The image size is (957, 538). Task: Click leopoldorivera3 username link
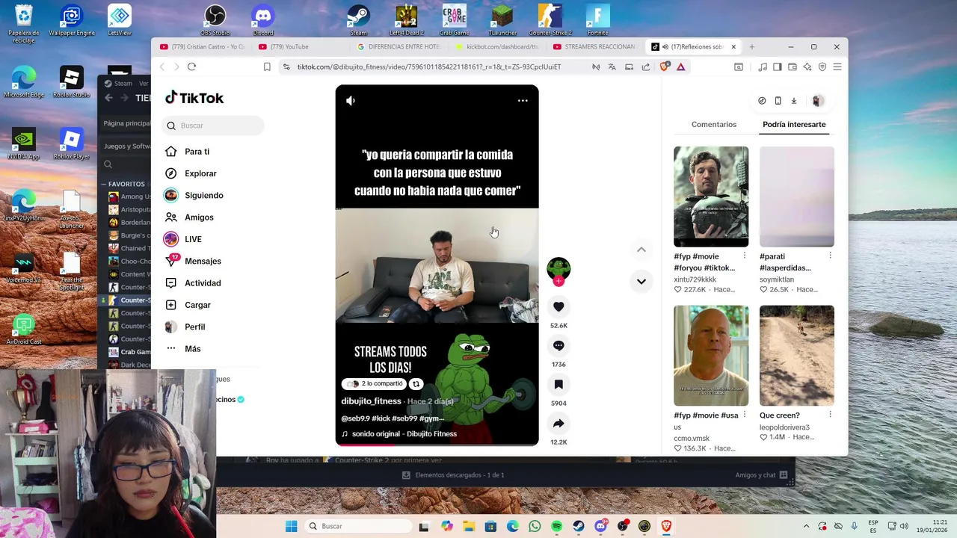tap(784, 427)
